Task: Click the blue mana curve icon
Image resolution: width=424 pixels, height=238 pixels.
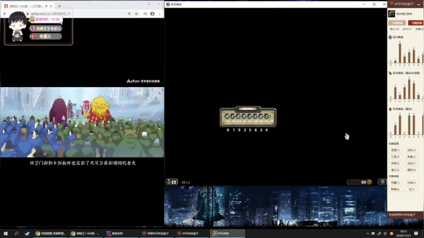Action: [x=390, y=37]
